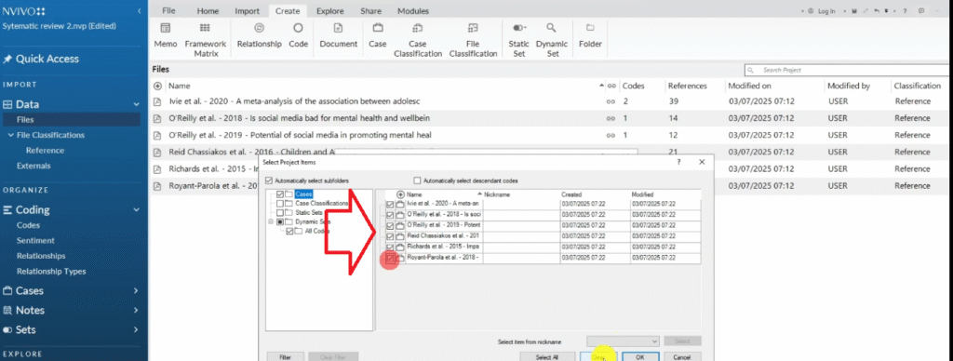Click the plus icon in Files list header
The height and width of the screenshot is (361, 953).
[x=157, y=87]
